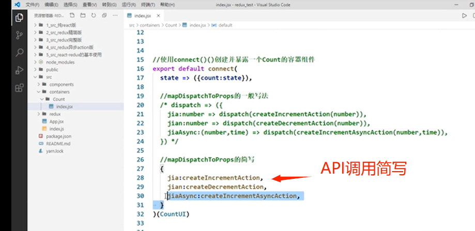This screenshot has width=475, height=231.
Task: Collapse the src folder chevron
Action: click(x=36, y=77)
